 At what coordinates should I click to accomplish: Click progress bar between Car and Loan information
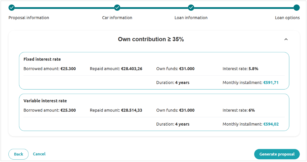[x=154, y=8]
